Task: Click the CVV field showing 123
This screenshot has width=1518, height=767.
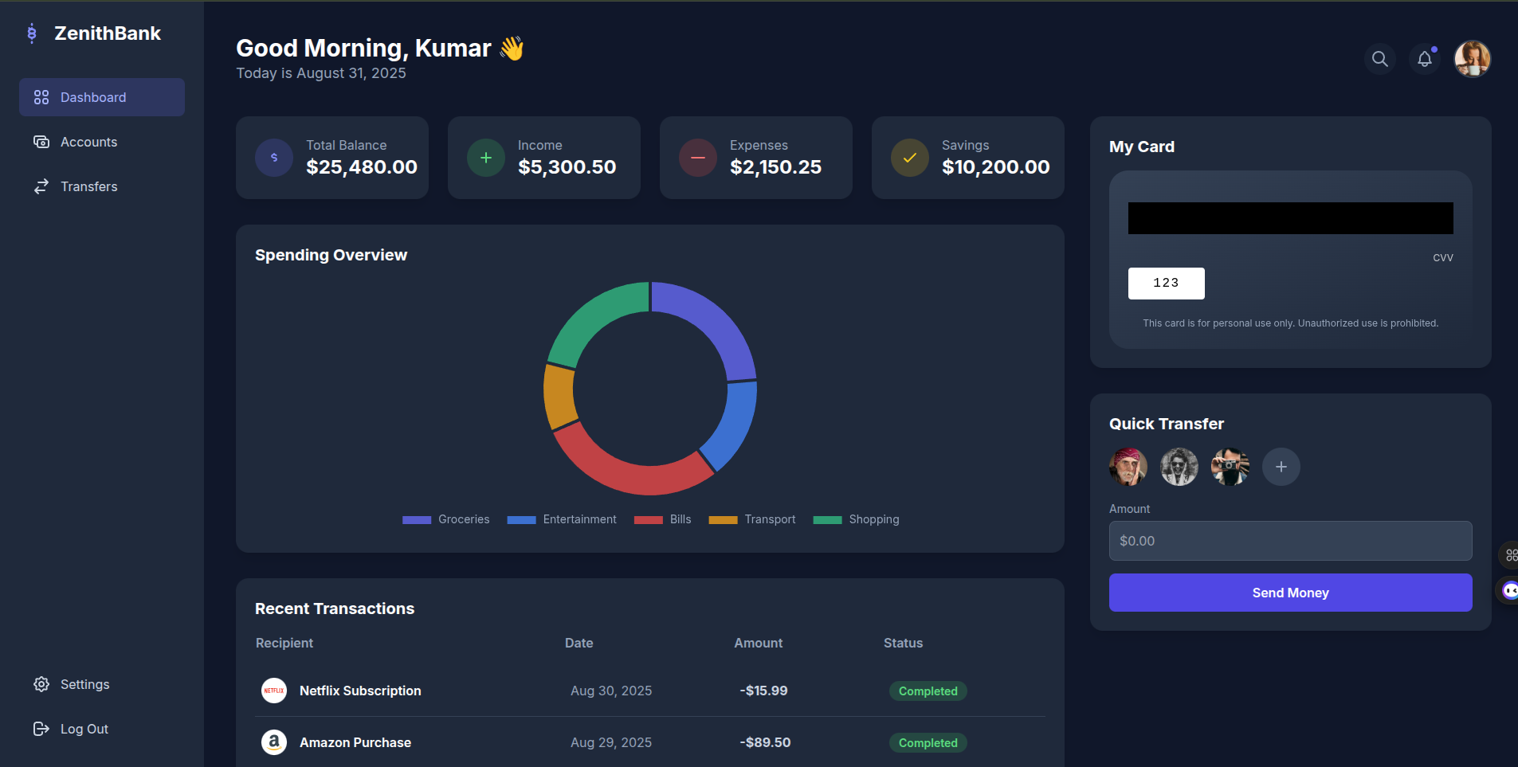Action: pyautogui.click(x=1166, y=284)
